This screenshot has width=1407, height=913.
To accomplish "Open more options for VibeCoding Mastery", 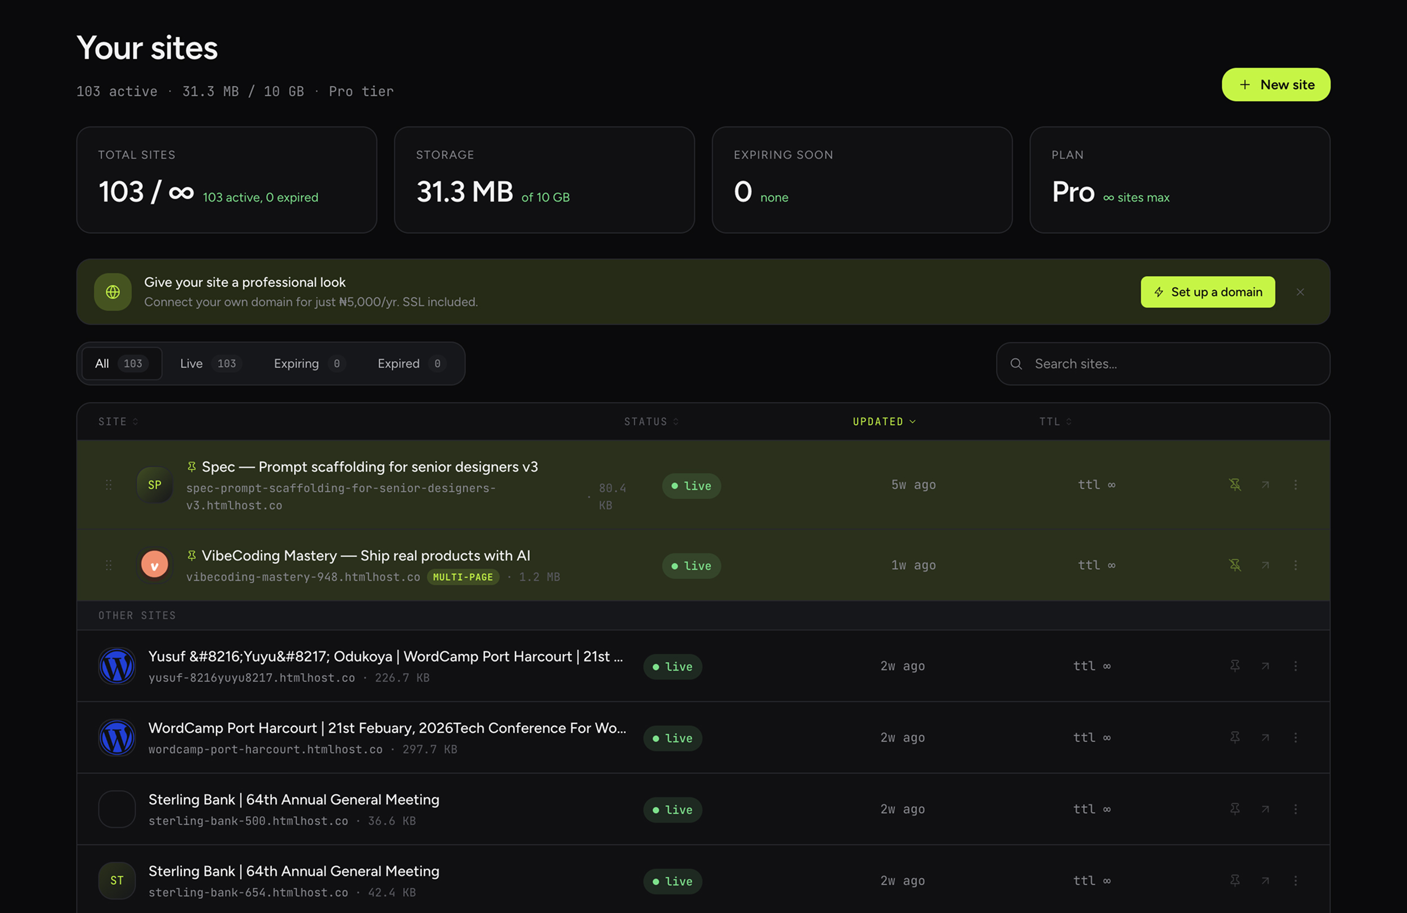I will 1295,565.
